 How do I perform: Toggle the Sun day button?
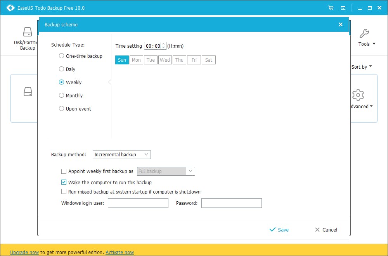point(122,60)
